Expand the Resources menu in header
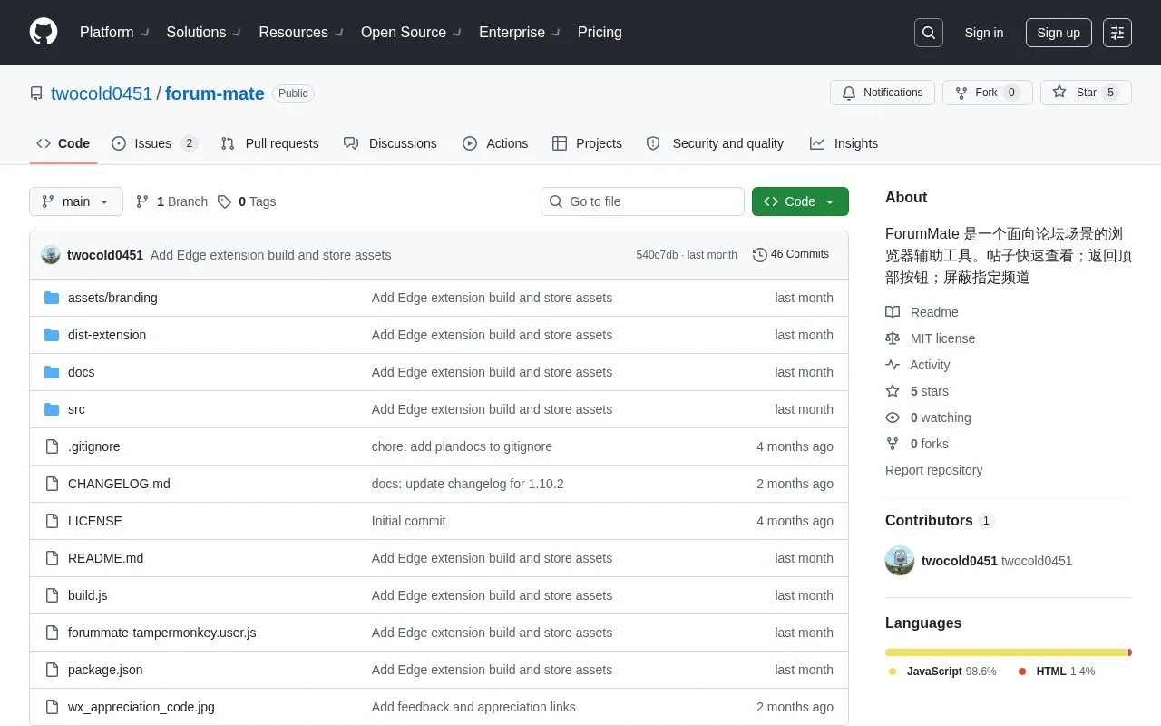The height and width of the screenshot is (726, 1161). pos(300,32)
